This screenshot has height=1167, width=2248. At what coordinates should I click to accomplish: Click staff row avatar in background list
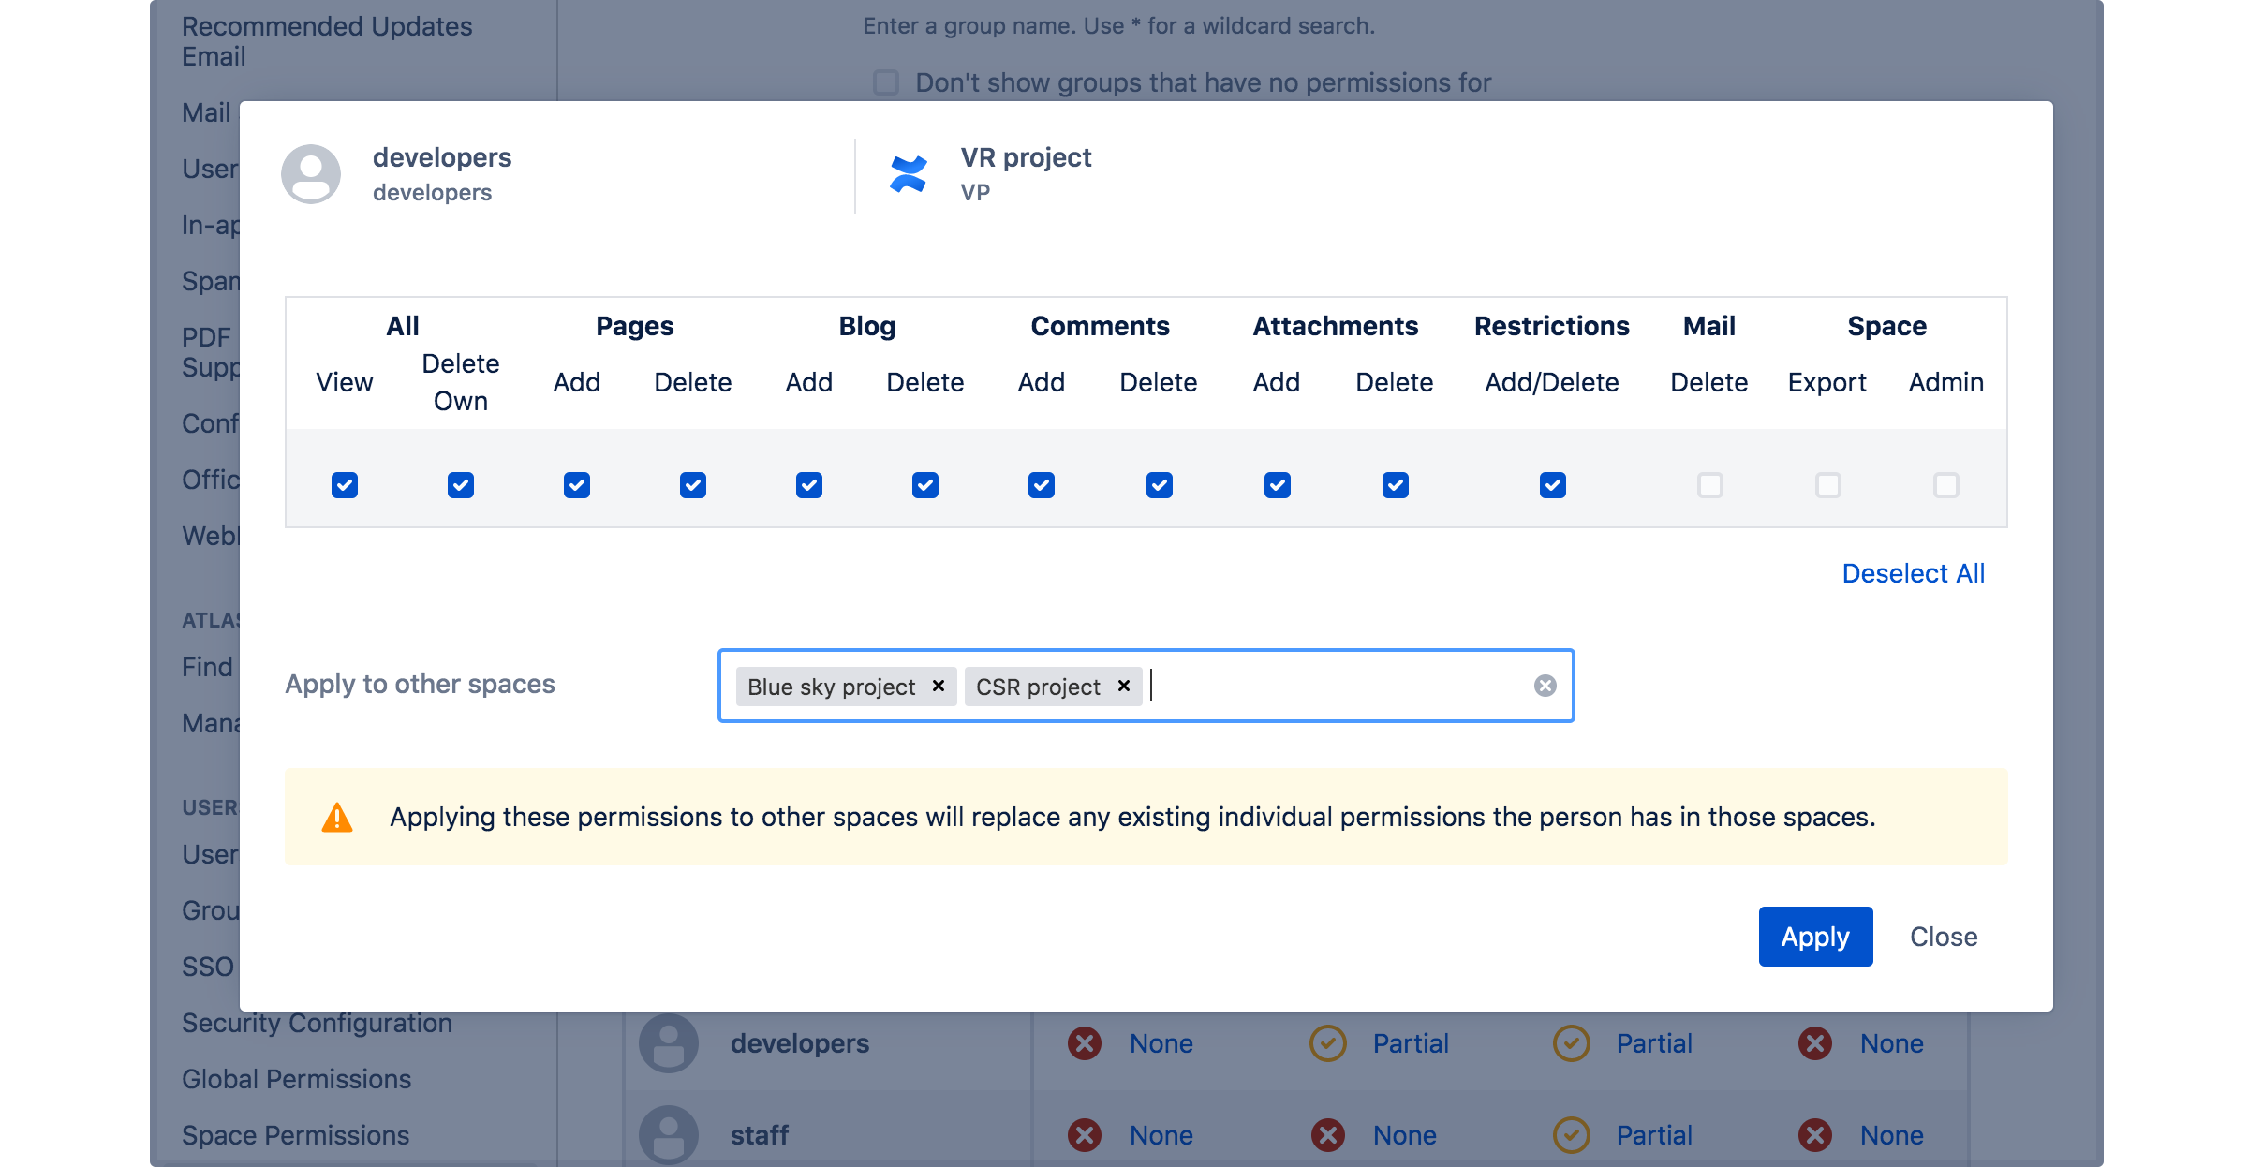(x=669, y=1135)
